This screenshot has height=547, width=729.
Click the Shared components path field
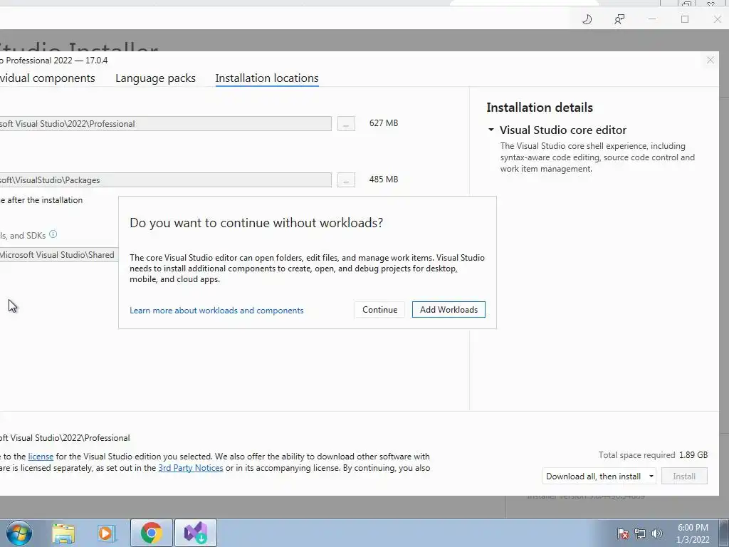tap(59, 255)
